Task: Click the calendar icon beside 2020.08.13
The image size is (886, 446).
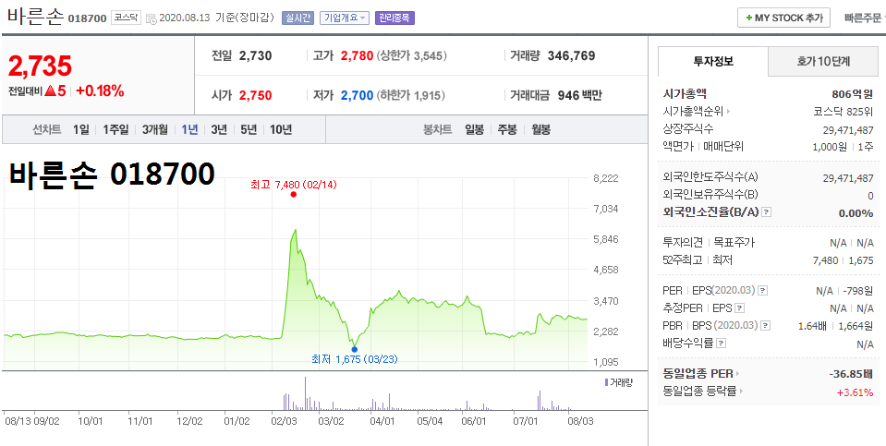Action: 151,18
